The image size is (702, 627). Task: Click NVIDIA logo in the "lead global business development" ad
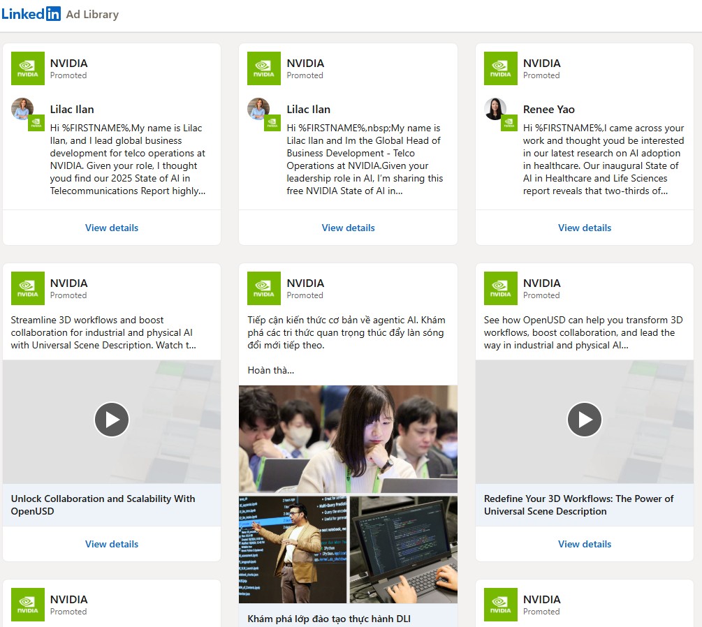(28, 68)
